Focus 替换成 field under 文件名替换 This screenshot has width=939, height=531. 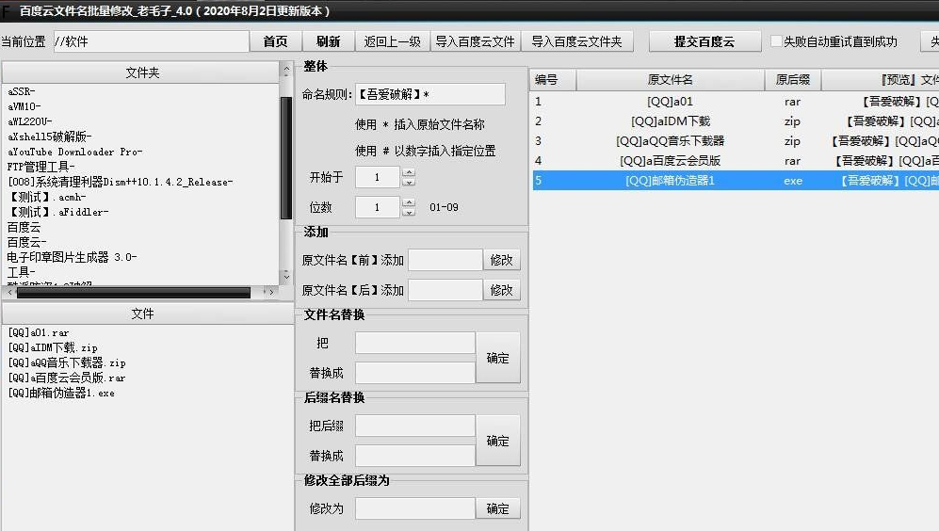click(415, 372)
